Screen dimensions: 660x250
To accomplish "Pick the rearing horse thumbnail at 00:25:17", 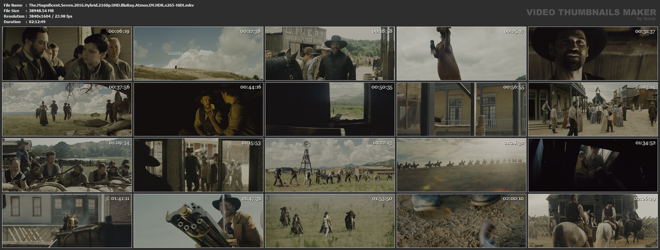I will click(x=461, y=53).
